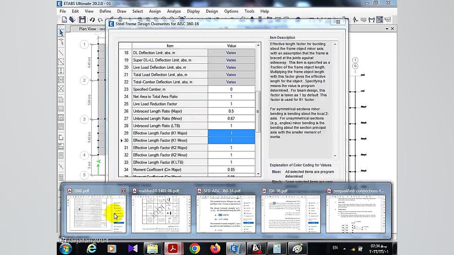
Task: Edit the Unbraced Length Ratio (Minor) value
Action: point(231,119)
